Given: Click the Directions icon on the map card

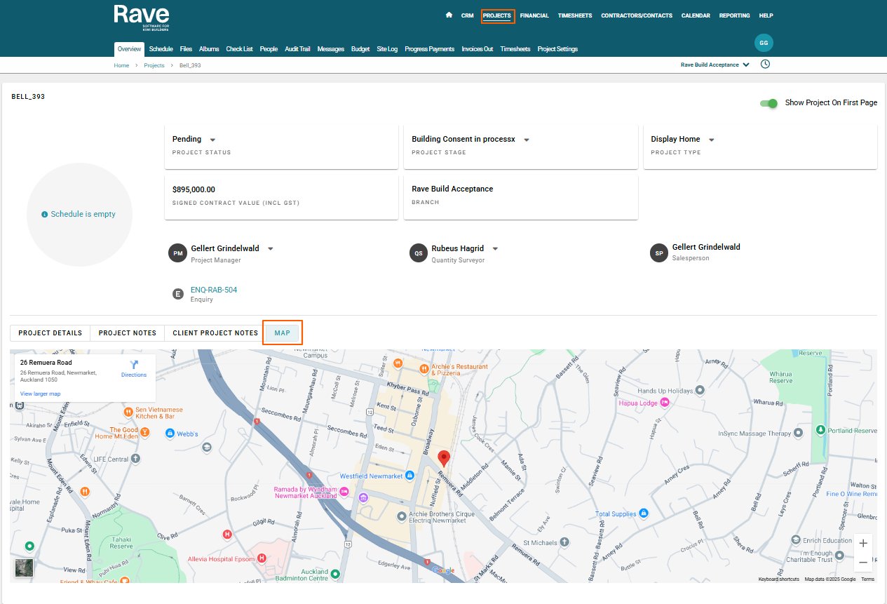Looking at the screenshot, I should click(134, 365).
